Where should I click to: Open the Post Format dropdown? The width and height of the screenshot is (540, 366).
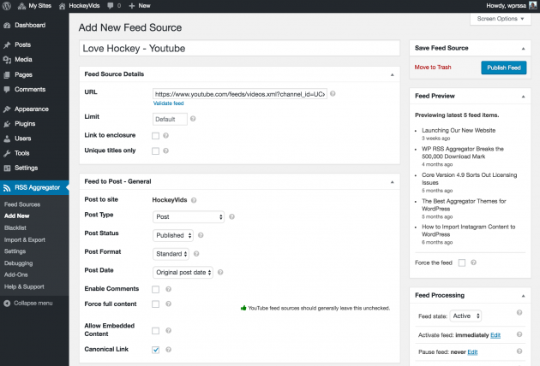point(171,254)
